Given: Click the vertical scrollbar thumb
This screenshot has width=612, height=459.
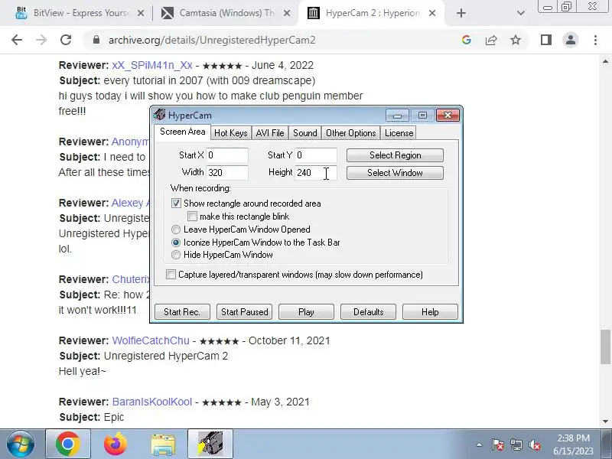Looking at the screenshot, I should (605, 347).
